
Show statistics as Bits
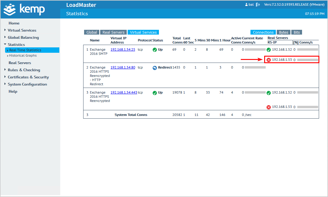pos(297,32)
